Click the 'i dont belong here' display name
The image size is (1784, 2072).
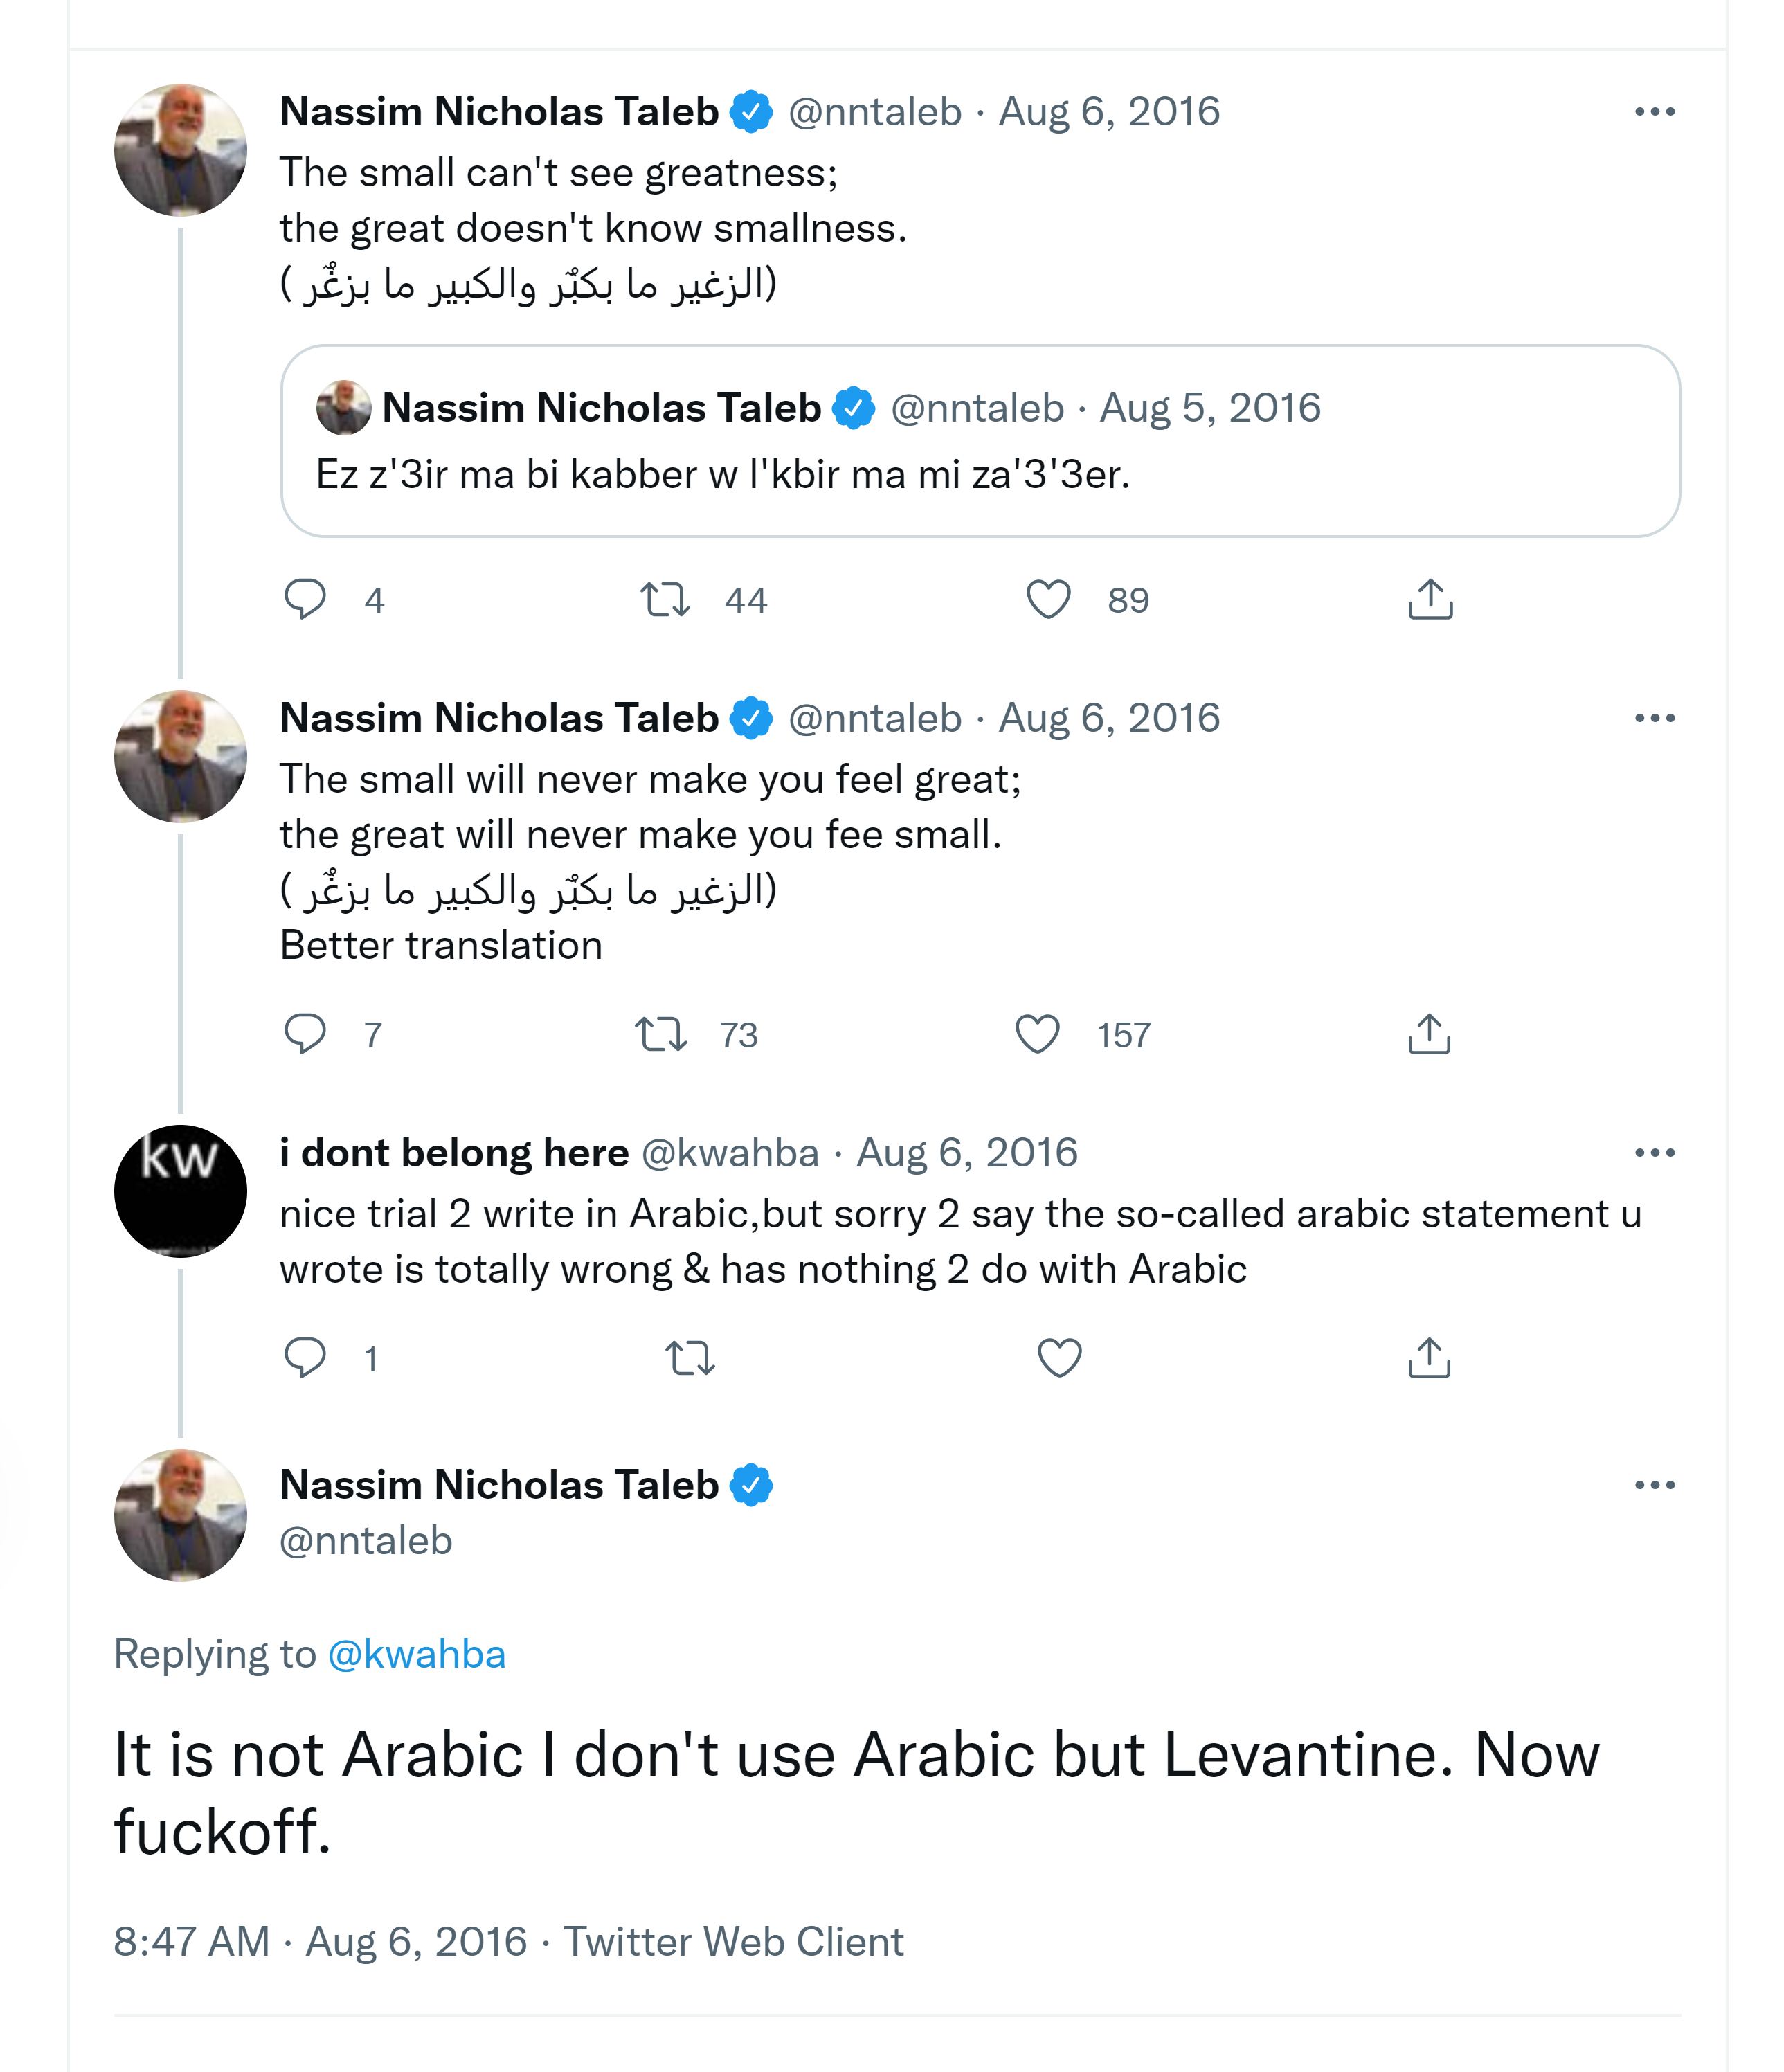click(454, 1153)
